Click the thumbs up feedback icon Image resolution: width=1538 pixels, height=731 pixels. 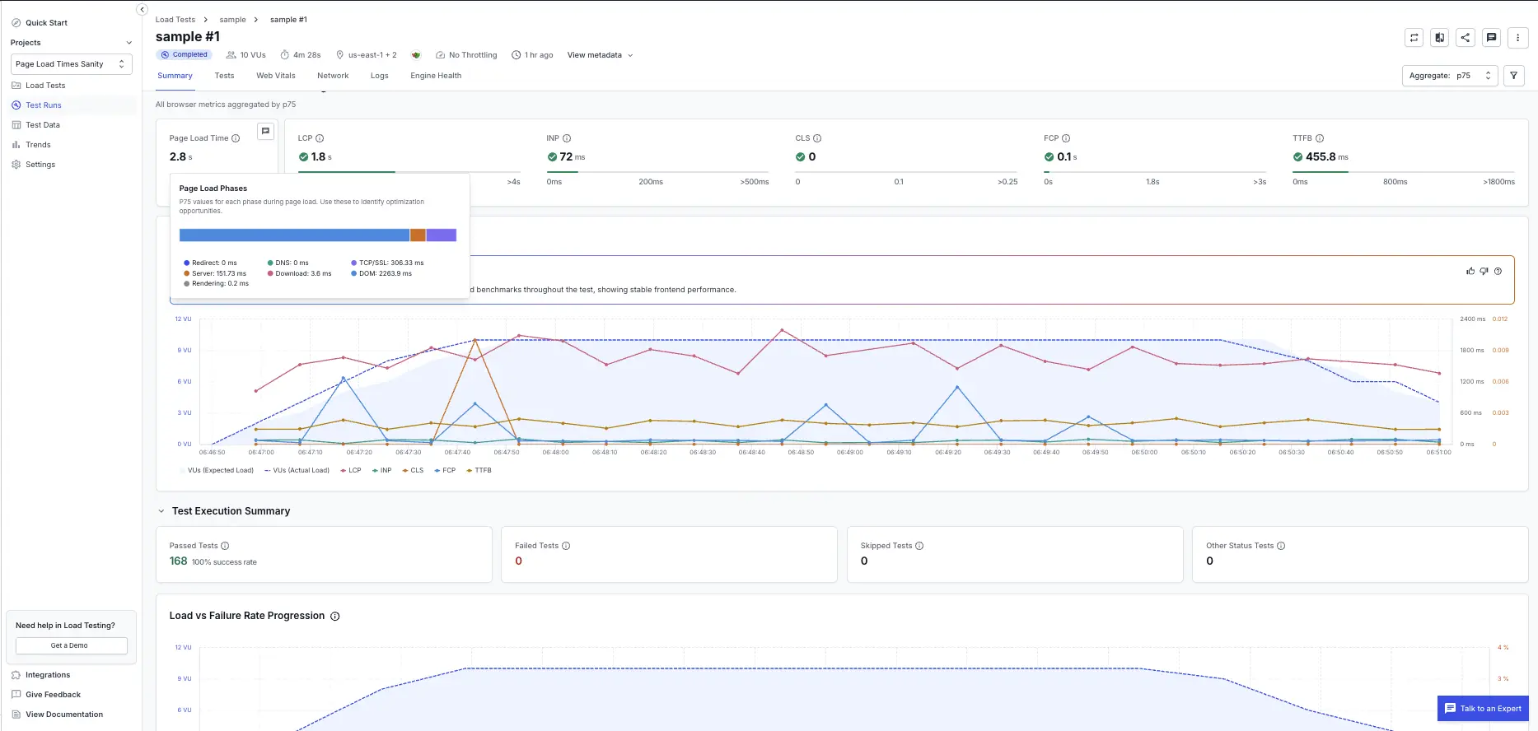point(1470,271)
